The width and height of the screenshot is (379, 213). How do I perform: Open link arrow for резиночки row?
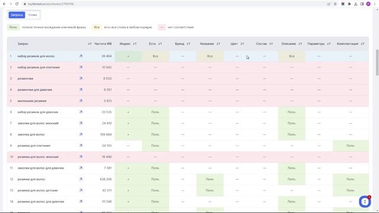[81, 79]
